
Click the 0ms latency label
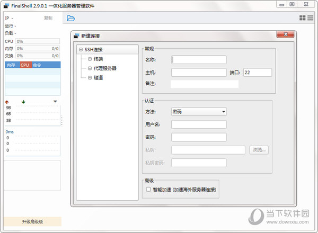[10, 132]
